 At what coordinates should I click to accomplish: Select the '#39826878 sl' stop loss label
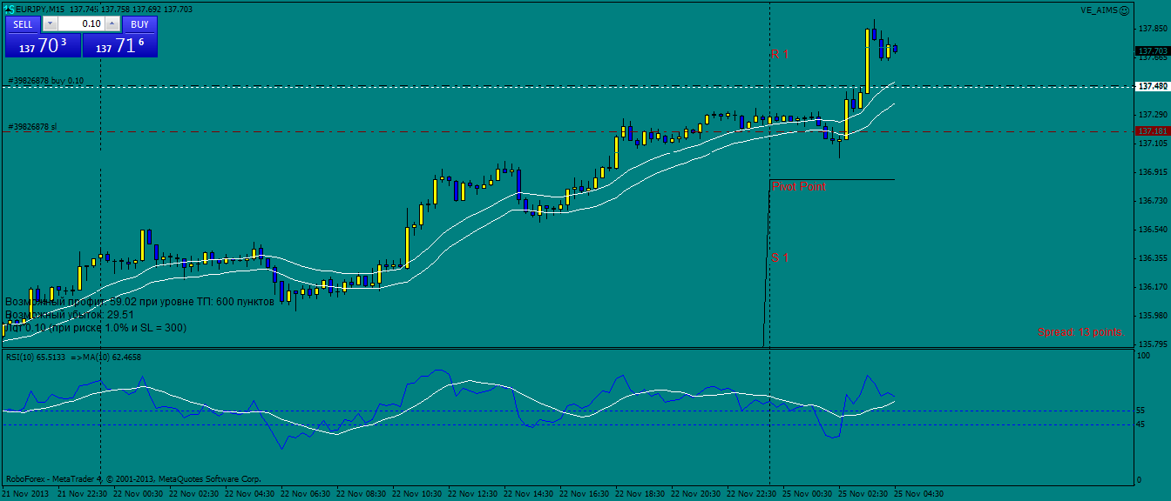(x=32, y=127)
